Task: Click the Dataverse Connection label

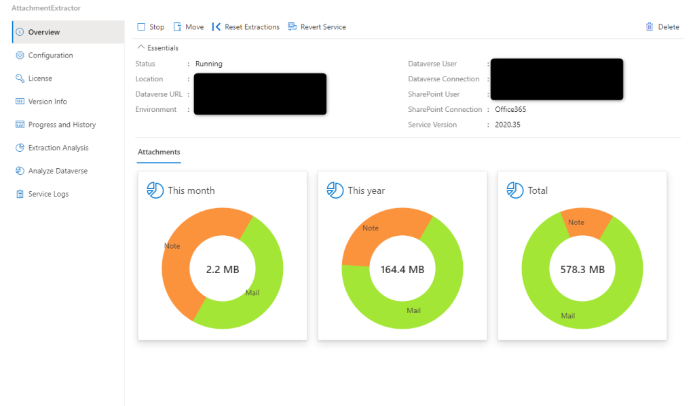Action: [443, 79]
